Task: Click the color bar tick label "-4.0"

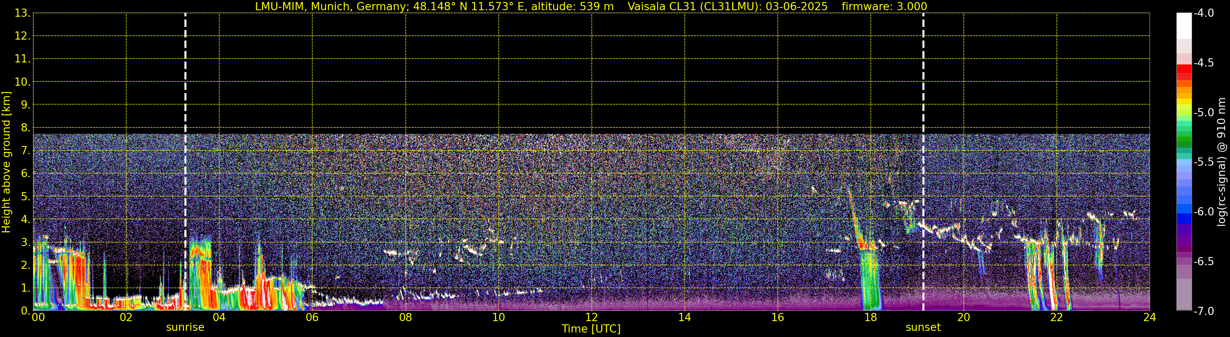Action: coord(1203,13)
